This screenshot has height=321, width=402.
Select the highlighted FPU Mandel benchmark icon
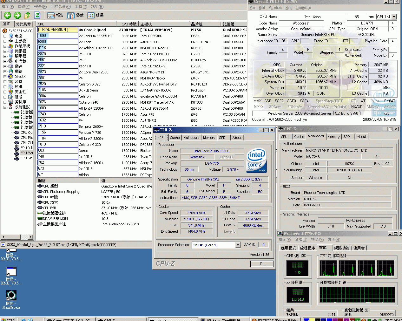click(x=17, y=153)
